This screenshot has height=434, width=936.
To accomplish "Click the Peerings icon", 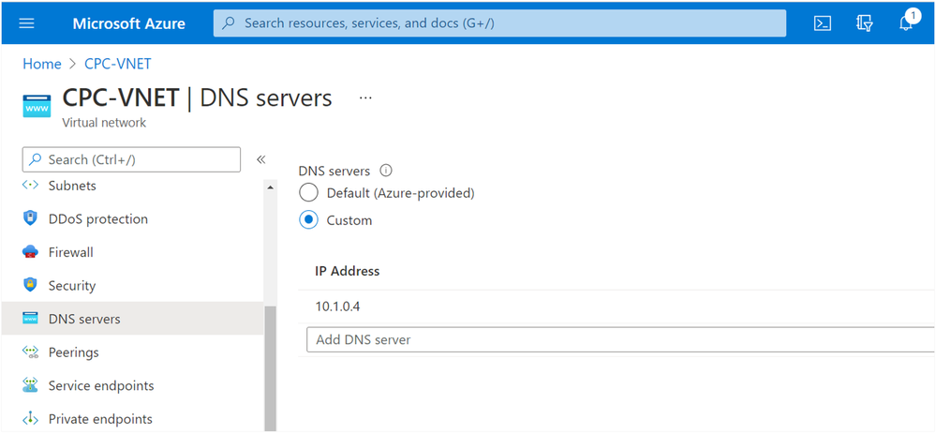I will pos(30,352).
